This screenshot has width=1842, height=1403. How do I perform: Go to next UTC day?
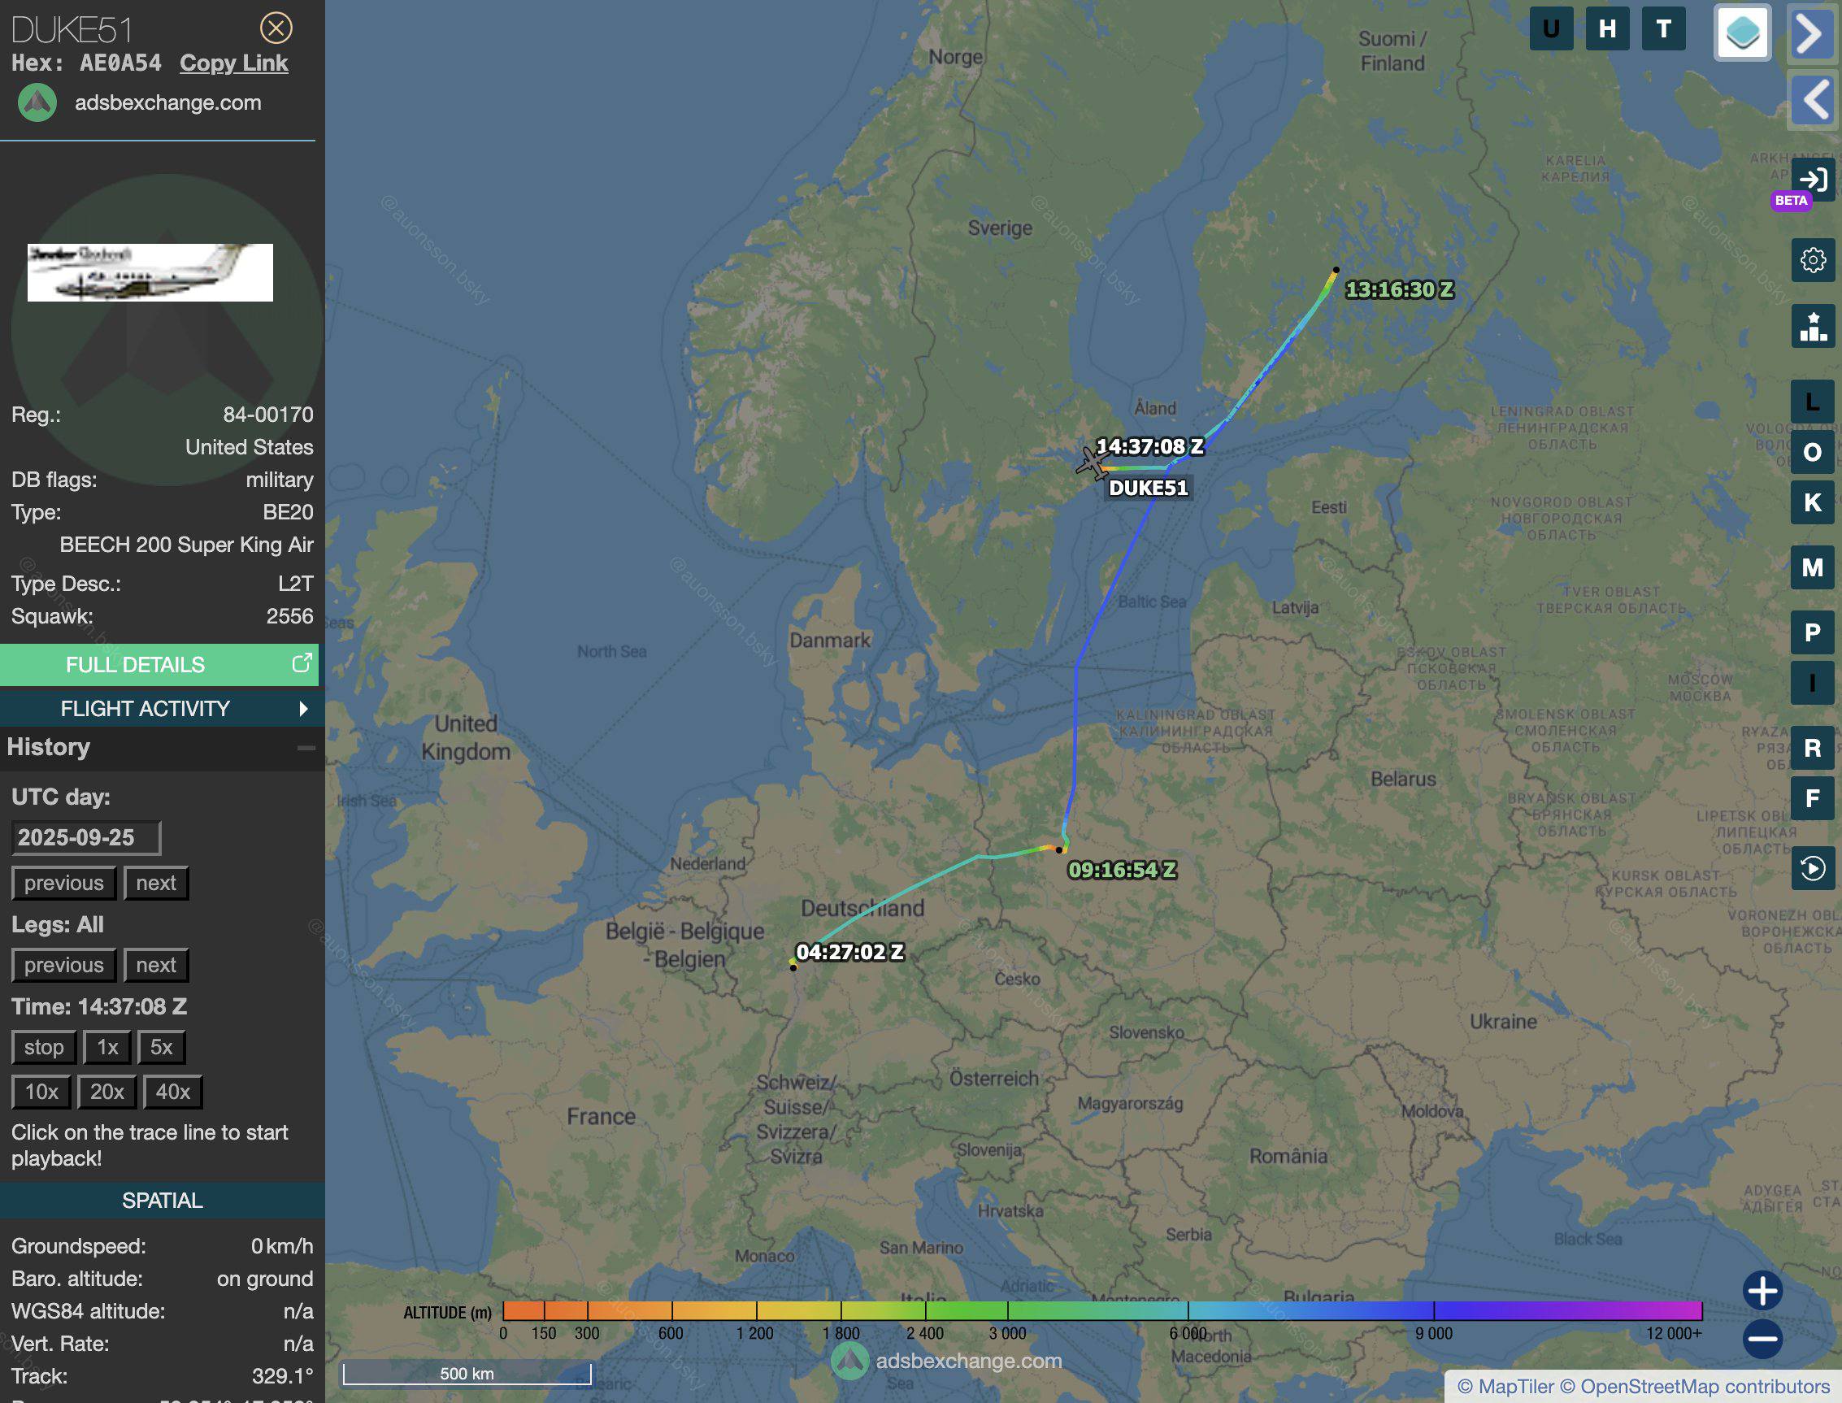[156, 883]
